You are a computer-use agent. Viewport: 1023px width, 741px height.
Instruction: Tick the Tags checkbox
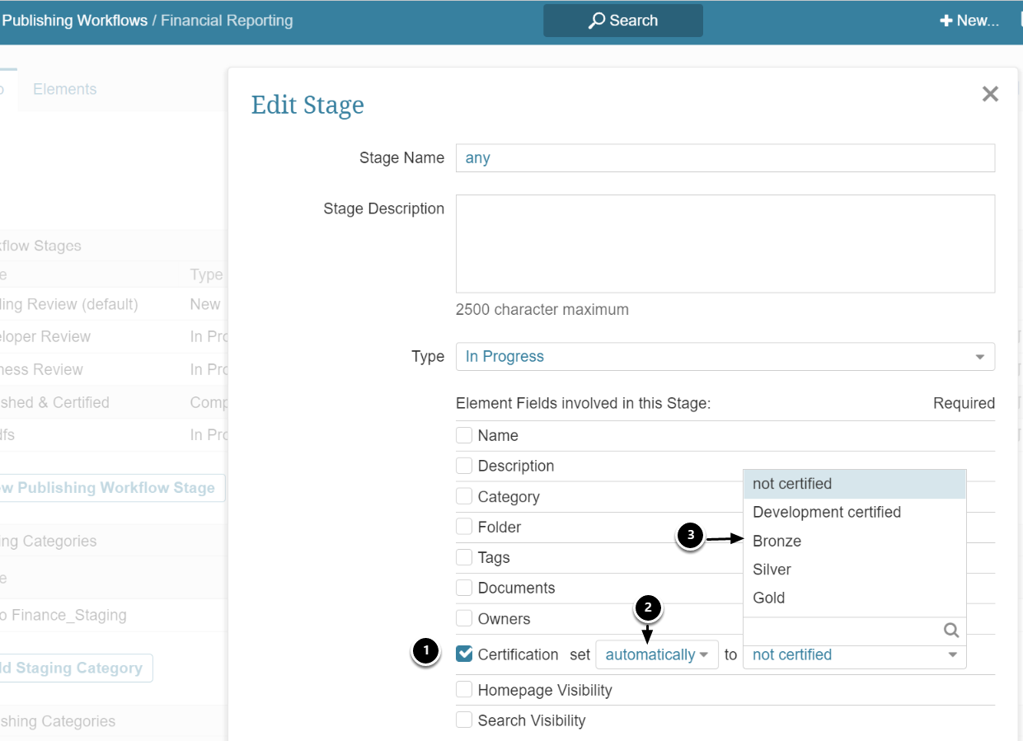(465, 557)
